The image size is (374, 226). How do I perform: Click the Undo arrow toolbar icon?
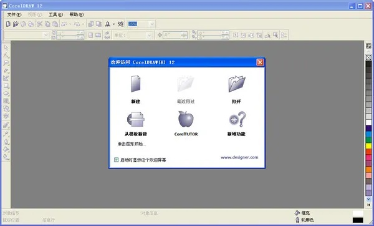(64, 24)
